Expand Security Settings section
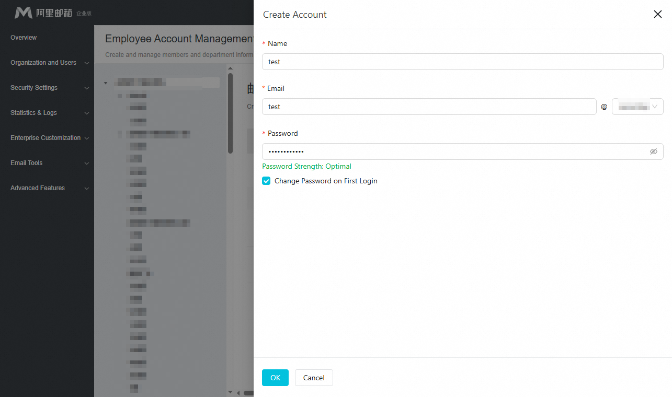 point(50,88)
